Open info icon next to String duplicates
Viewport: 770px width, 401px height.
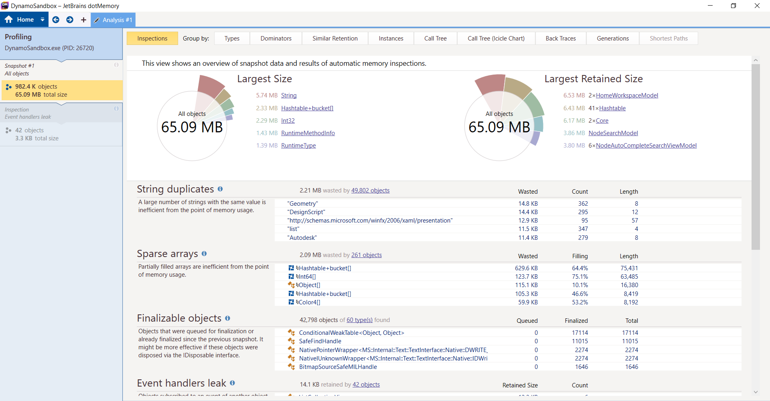tap(220, 189)
